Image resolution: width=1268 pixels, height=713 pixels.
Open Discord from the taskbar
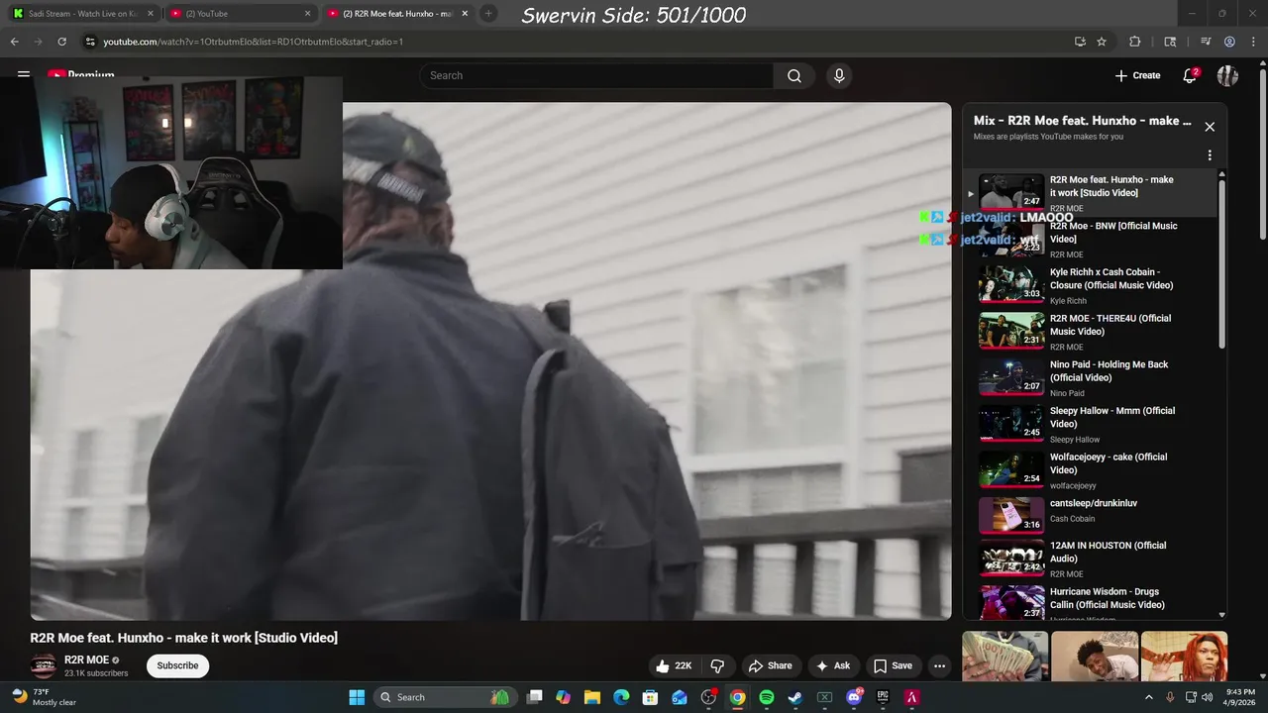854,697
